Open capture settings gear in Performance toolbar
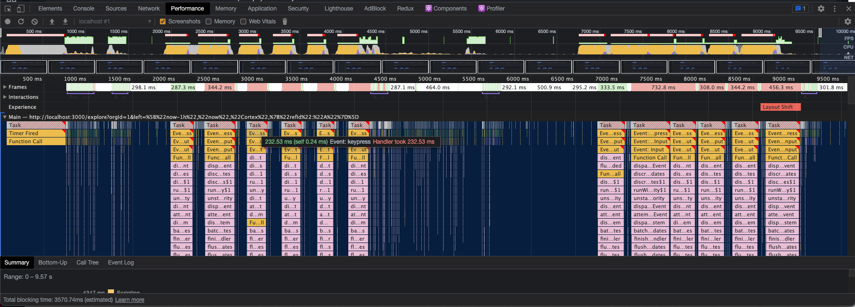This screenshot has width=855, height=307. 848,21
